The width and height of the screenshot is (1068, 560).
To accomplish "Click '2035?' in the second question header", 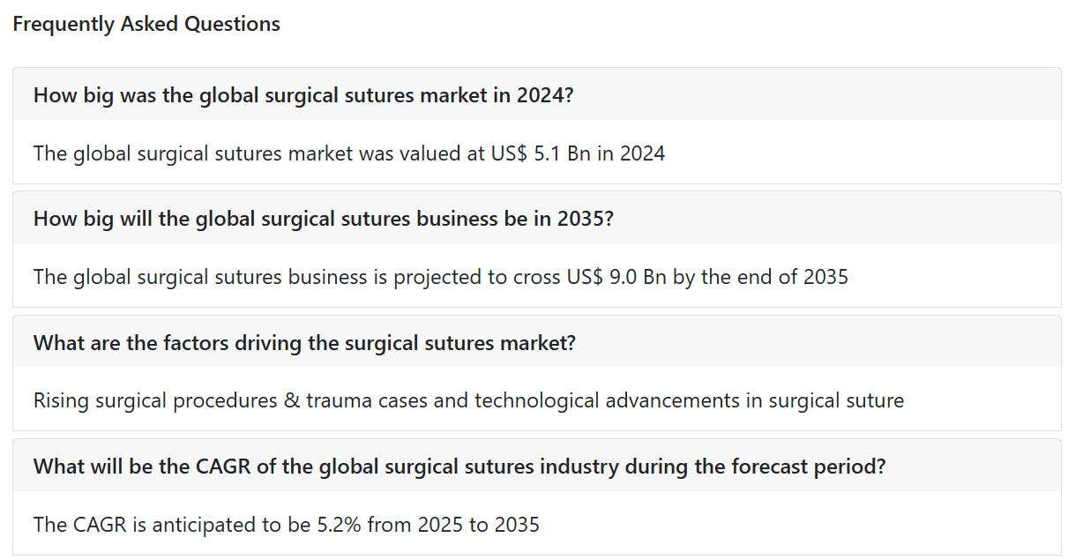I will click(586, 218).
